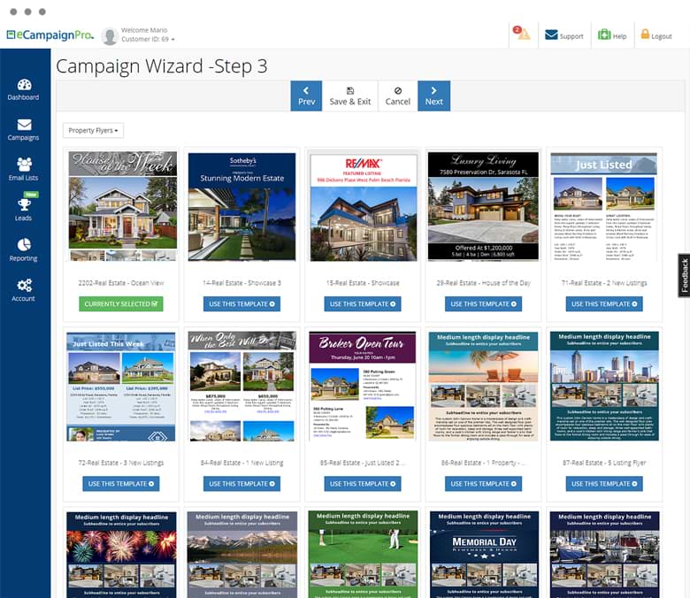Preview Sotheby's Stunning Modern Estate thumbnail
690x598 pixels.
241,206
